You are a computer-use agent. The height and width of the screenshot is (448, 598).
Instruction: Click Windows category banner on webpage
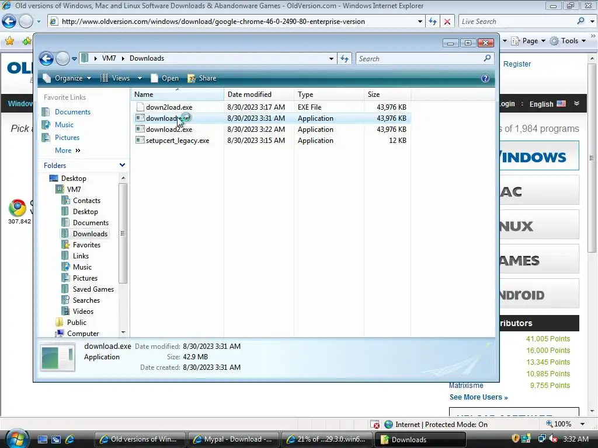(x=539, y=155)
